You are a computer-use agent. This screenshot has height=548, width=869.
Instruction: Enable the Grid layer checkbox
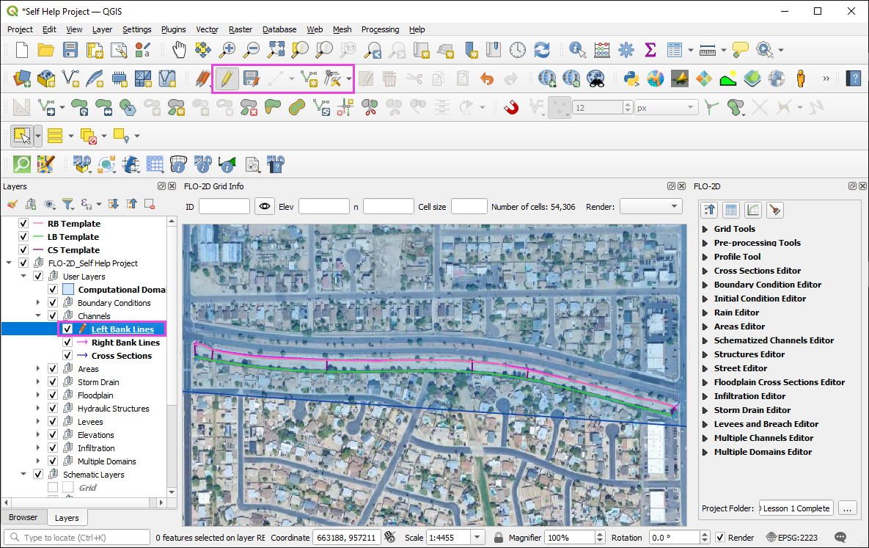coord(53,488)
